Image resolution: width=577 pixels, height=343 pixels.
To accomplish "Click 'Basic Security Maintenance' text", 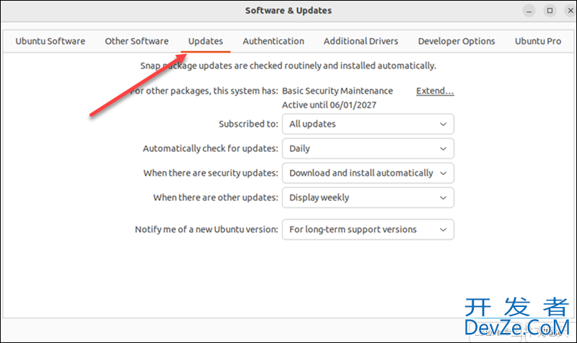I will coord(338,91).
